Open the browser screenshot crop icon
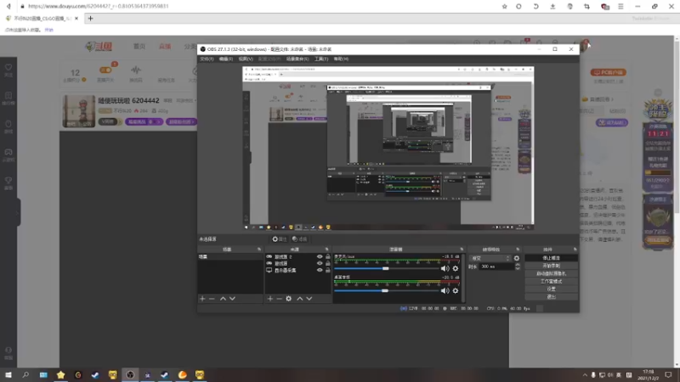This screenshot has width=680, height=382. tap(586, 7)
